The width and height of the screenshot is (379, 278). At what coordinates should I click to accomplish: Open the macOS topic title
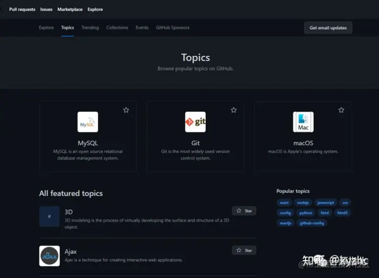pos(303,143)
